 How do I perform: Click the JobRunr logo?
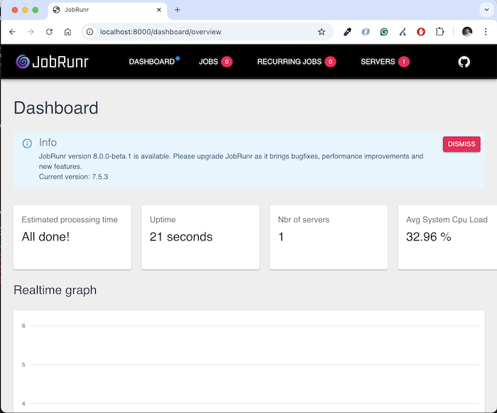click(x=53, y=62)
